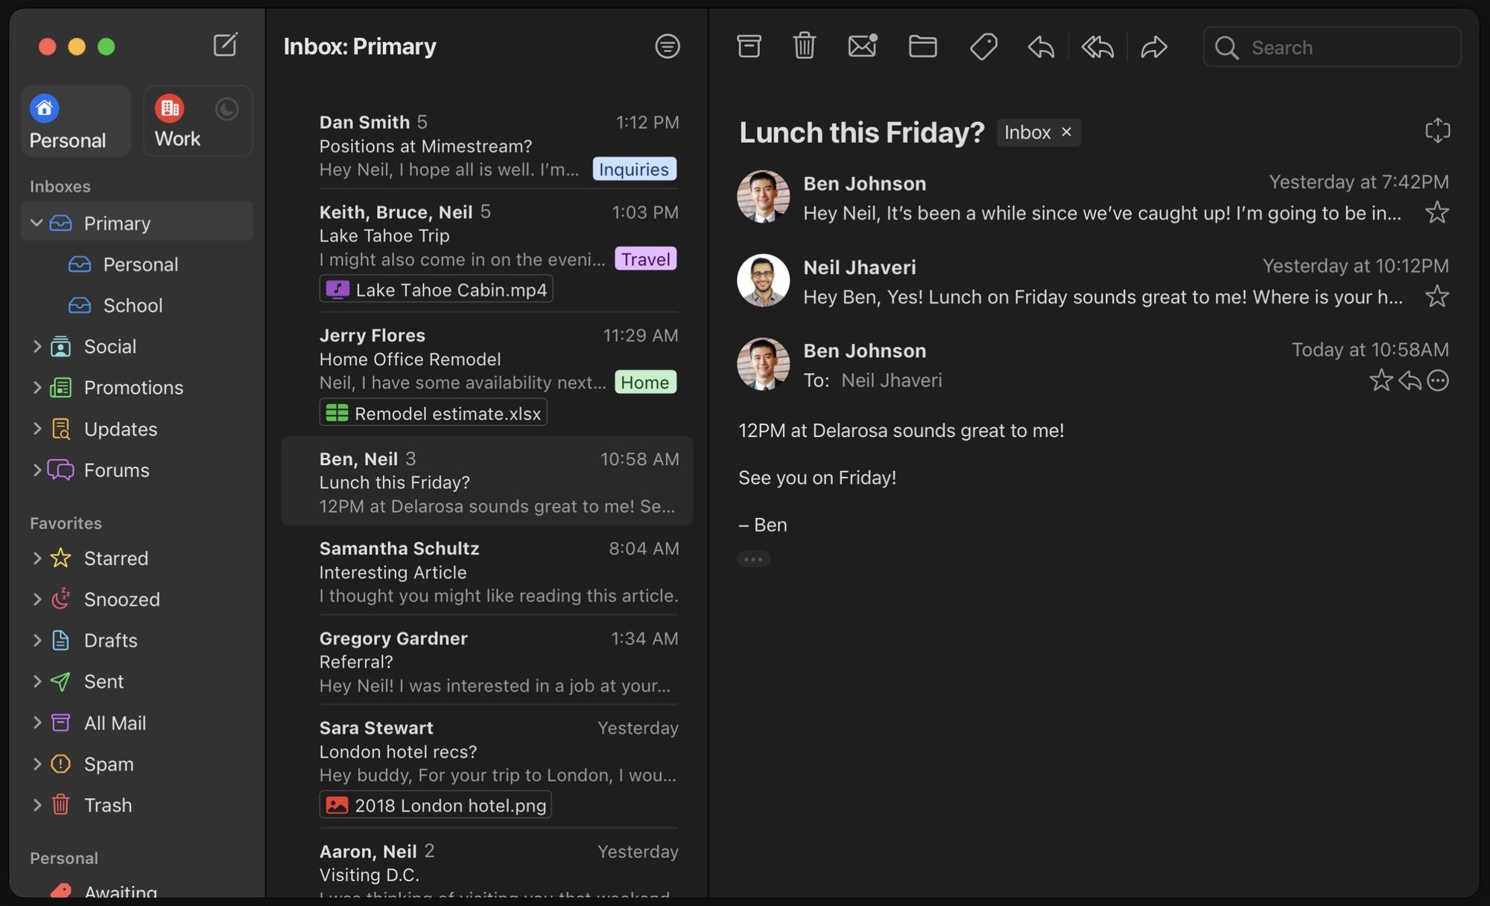Screen dimensions: 1490x906
Task: Expand the Promotions inbox
Action: [37, 387]
